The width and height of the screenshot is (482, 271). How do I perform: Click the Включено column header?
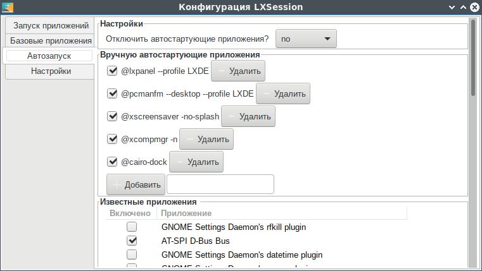130,214
